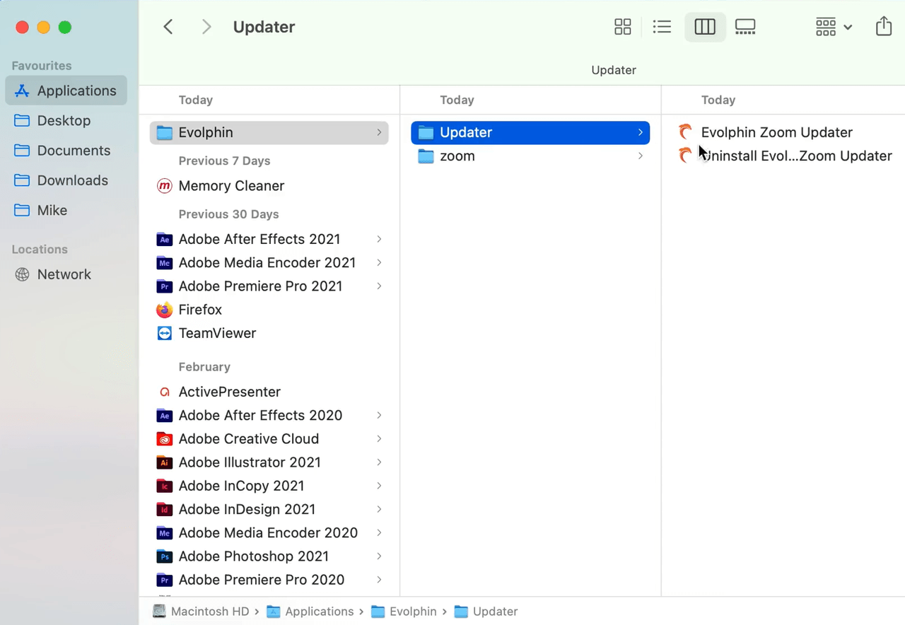Click the Memory Cleaner app icon
The image size is (905, 625).
(x=164, y=186)
